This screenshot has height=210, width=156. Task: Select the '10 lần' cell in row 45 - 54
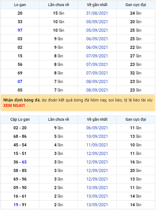pos(136,145)
